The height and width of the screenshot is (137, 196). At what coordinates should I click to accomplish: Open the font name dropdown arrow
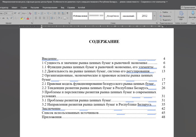point(4,13)
